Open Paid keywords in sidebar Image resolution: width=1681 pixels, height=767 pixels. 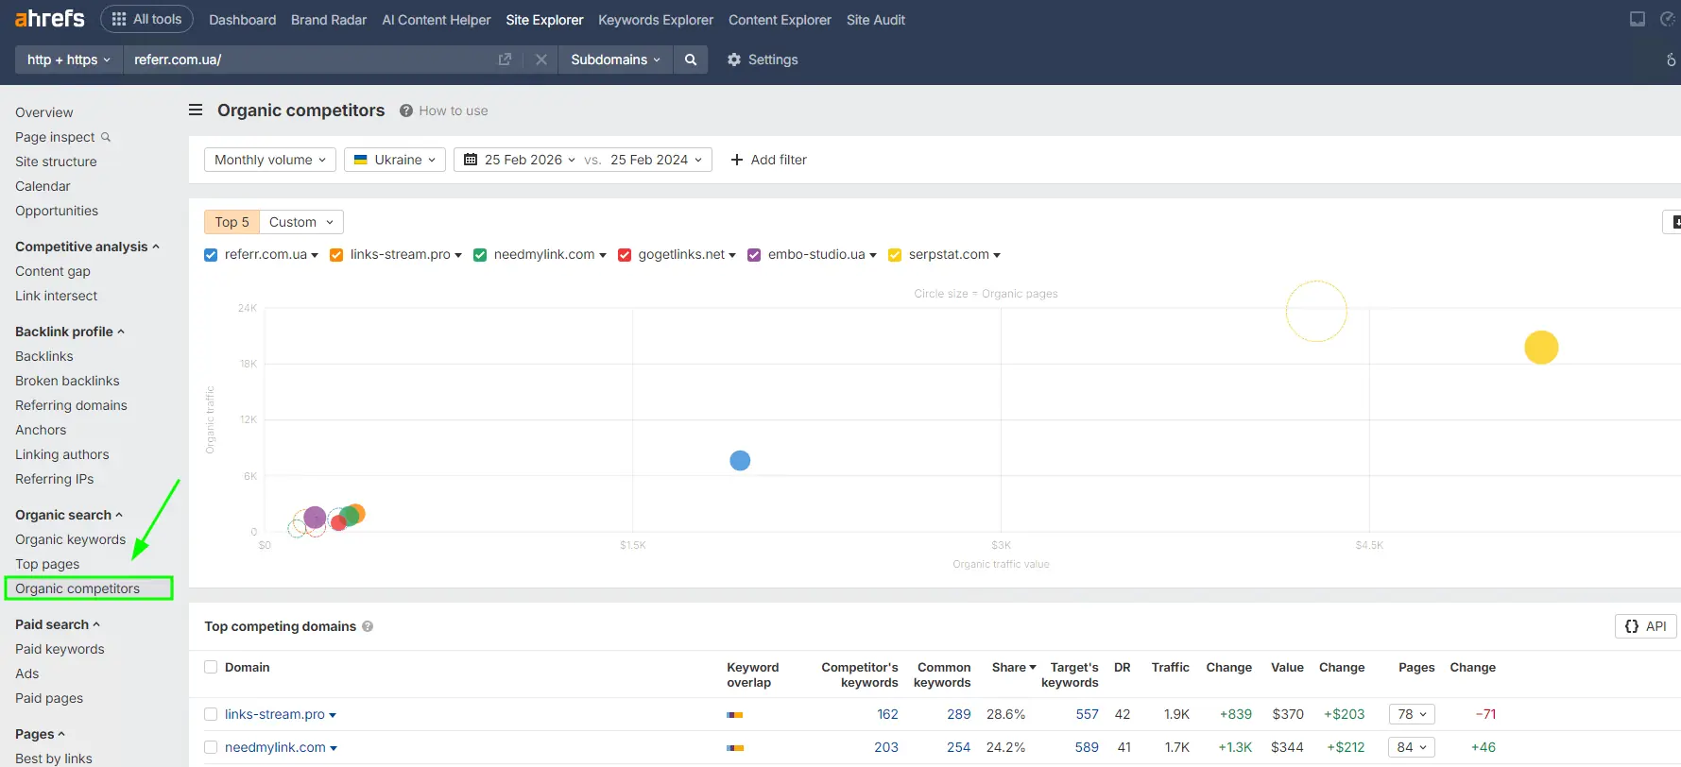pyautogui.click(x=60, y=649)
